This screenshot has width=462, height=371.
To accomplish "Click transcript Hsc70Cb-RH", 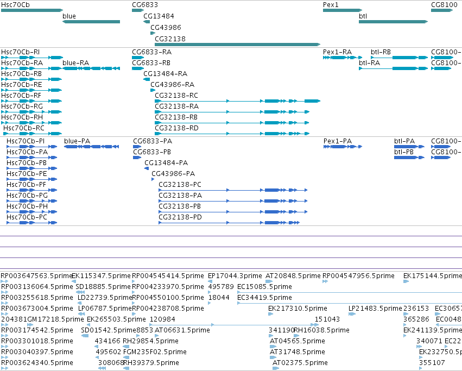I will (22, 117).
